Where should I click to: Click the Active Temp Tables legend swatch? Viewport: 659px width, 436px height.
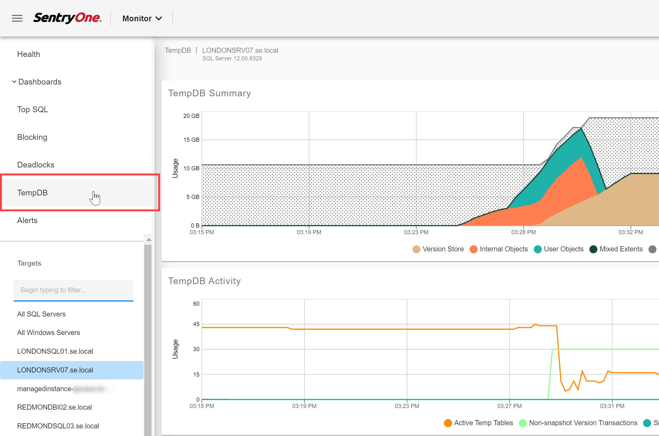[x=448, y=423]
